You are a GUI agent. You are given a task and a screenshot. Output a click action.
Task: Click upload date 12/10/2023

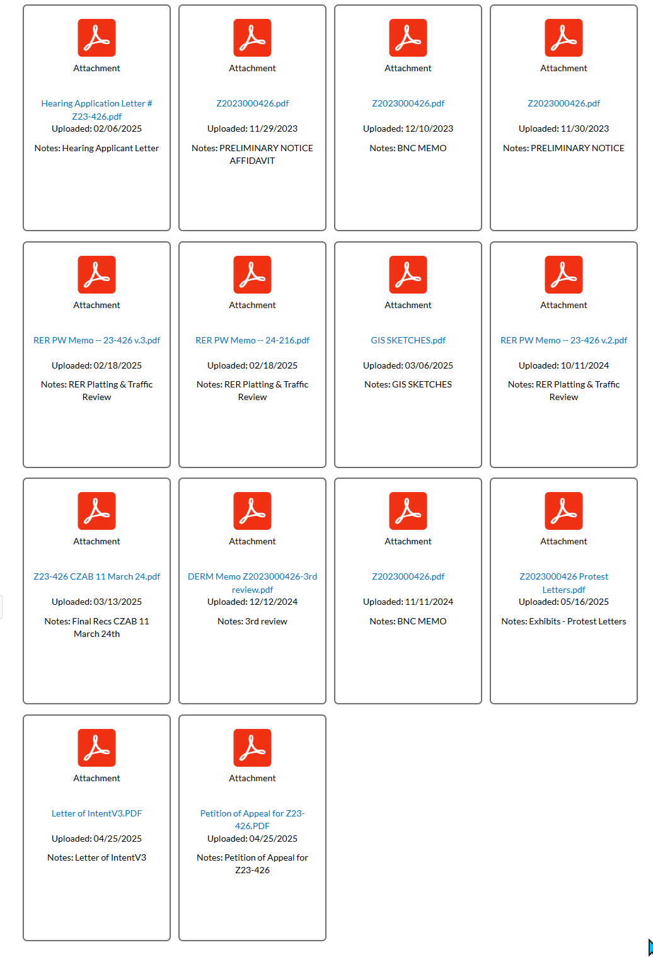[x=429, y=129]
